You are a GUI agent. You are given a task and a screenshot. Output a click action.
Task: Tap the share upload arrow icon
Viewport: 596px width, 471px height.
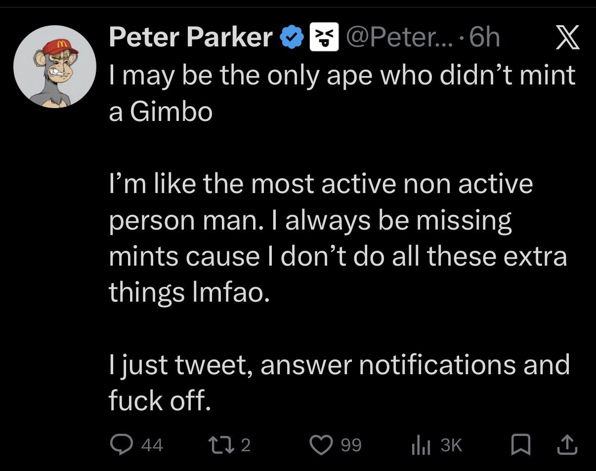566,445
